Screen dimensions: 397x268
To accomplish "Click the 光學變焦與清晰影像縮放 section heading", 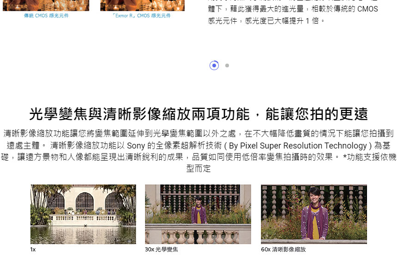I will (x=198, y=113).
